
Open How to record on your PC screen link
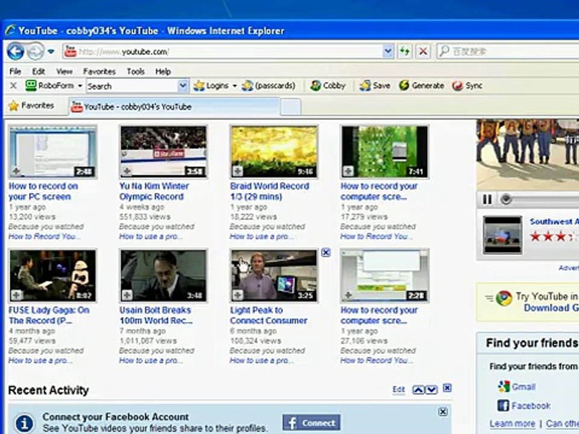coord(43,191)
